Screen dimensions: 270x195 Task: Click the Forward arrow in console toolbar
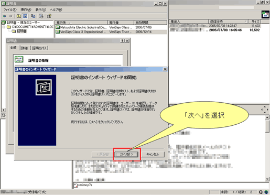[10, 16]
